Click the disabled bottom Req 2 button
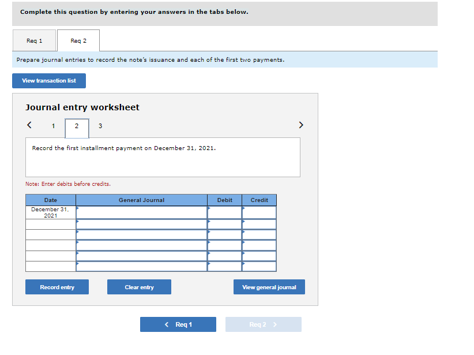The width and height of the screenshot is (474, 355). (x=264, y=324)
